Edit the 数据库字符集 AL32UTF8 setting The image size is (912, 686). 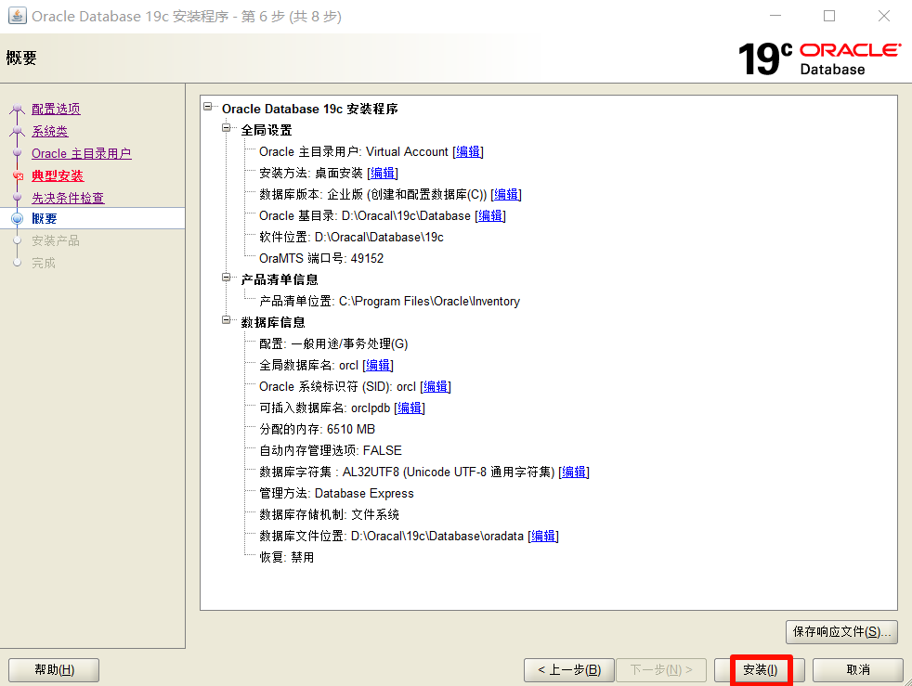point(574,472)
